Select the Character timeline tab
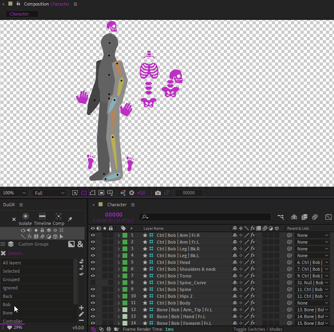The height and width of the screenshot is (332, 334). click(117, 205)
